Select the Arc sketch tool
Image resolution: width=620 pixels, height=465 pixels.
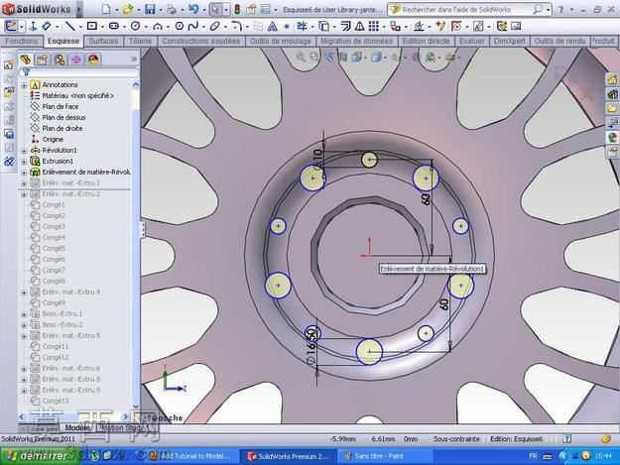[x=158, y=27]
